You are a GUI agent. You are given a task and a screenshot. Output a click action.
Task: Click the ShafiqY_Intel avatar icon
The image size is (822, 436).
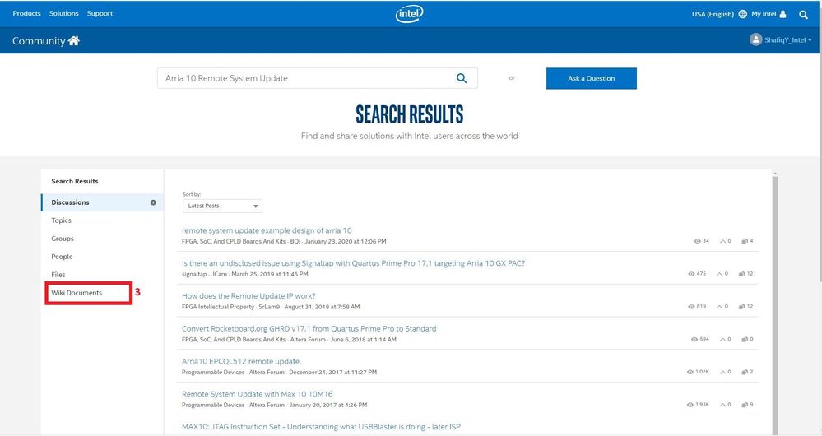(755, 39)
